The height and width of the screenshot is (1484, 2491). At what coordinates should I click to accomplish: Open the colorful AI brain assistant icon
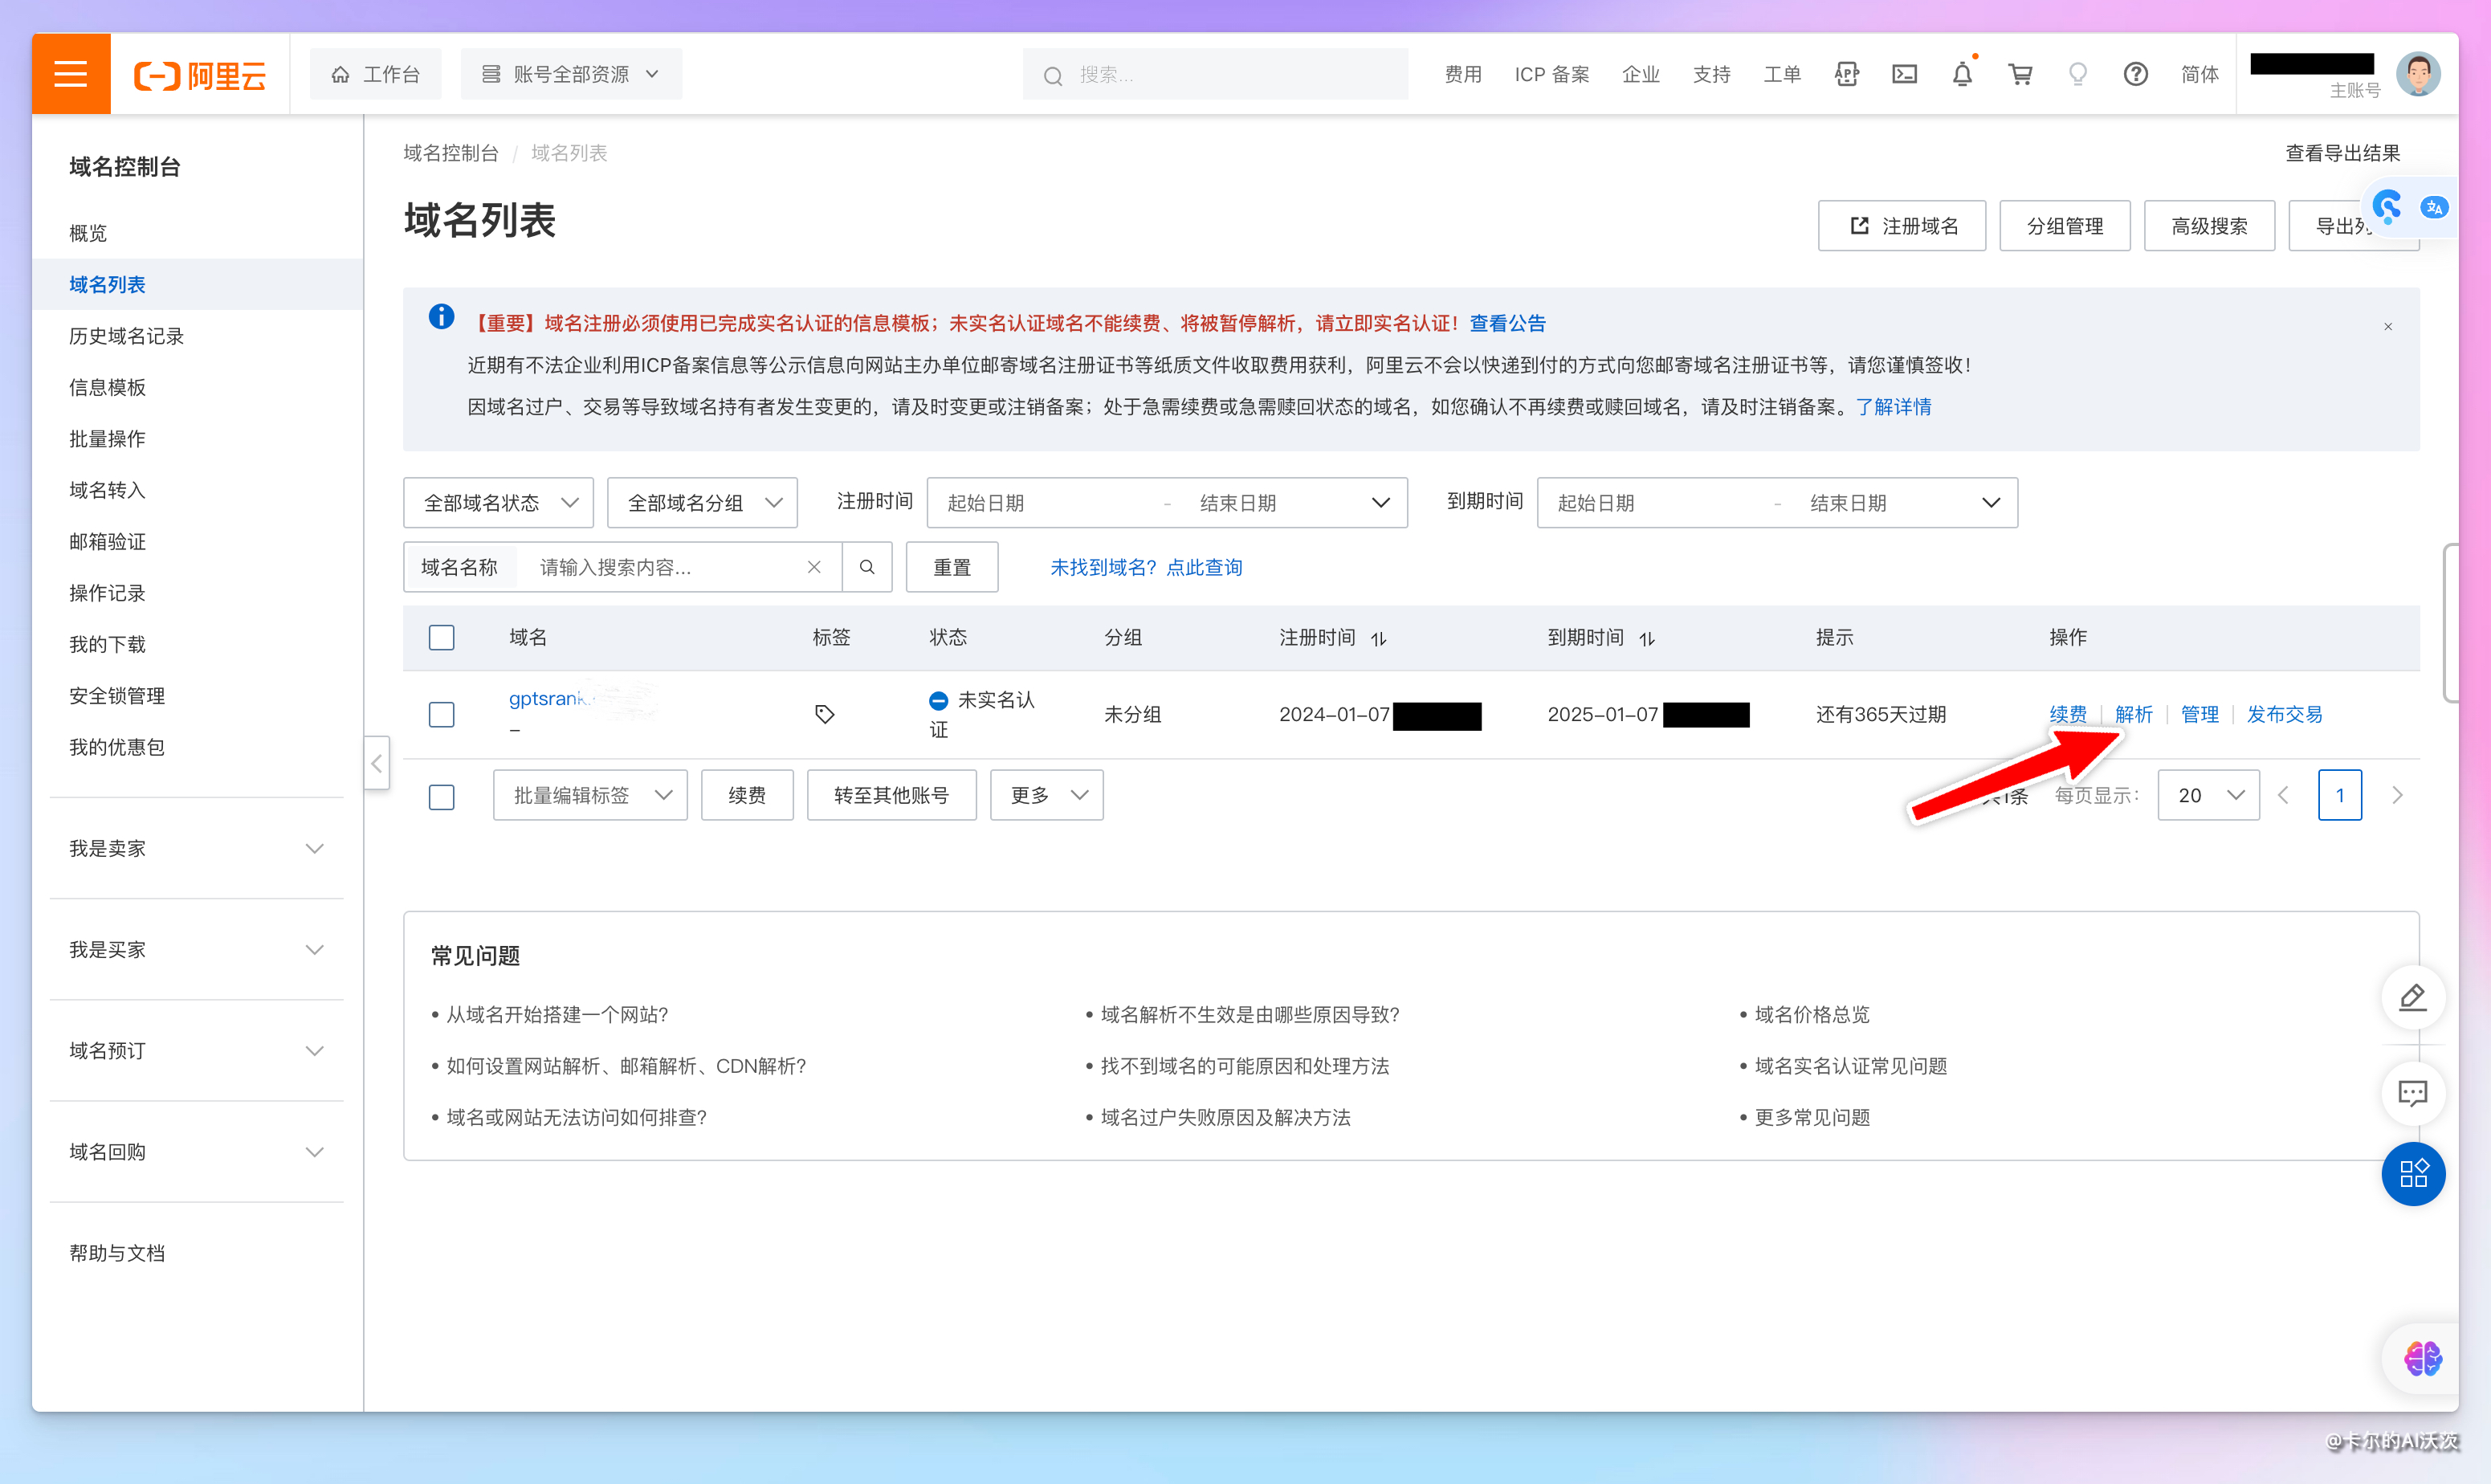[x=2423, y=1358]
